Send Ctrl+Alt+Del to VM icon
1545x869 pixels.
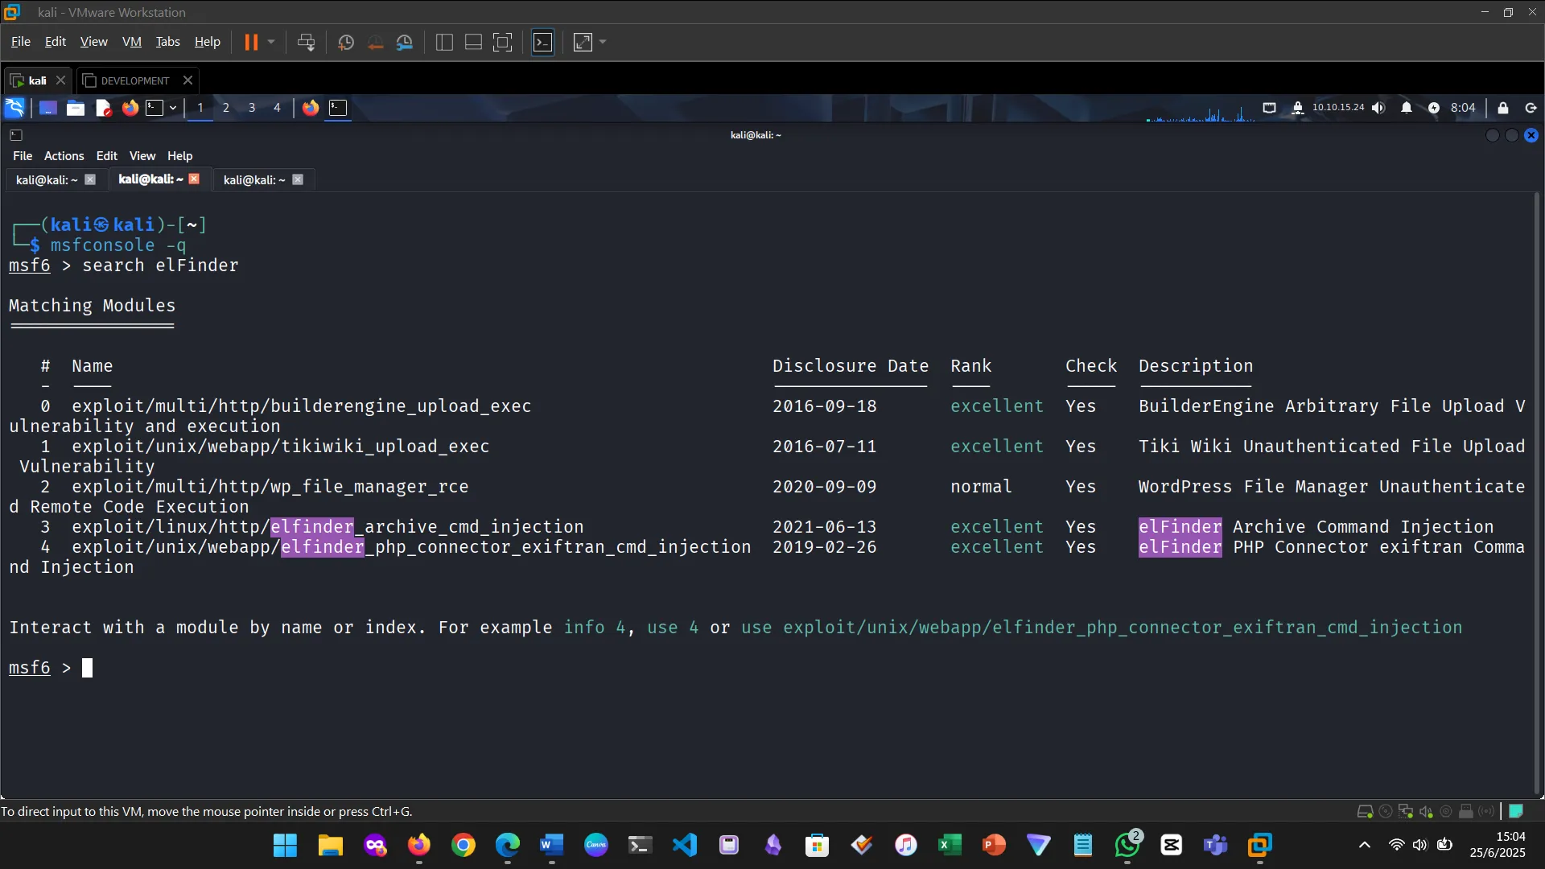tap(306, 43)
